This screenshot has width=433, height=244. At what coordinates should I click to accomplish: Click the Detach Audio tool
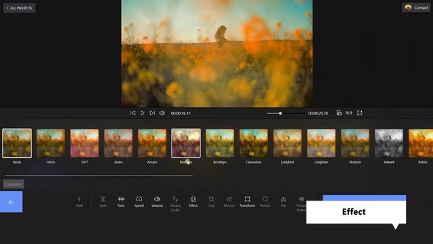(x=175, y=204)
